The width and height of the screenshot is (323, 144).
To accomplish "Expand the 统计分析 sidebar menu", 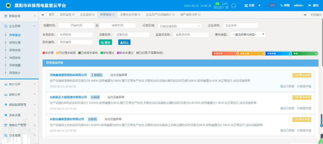I will click(x=19, y=84).
